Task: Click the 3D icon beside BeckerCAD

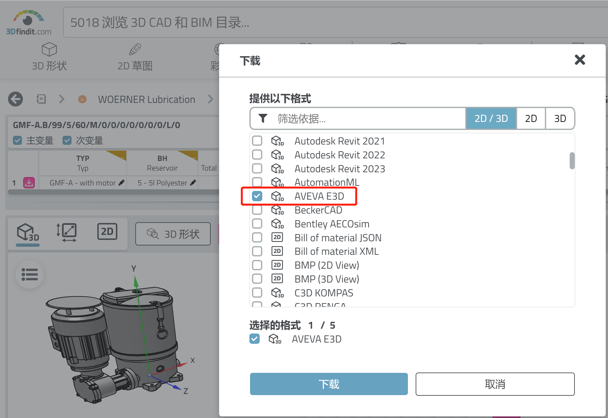Action: point(277,210)
